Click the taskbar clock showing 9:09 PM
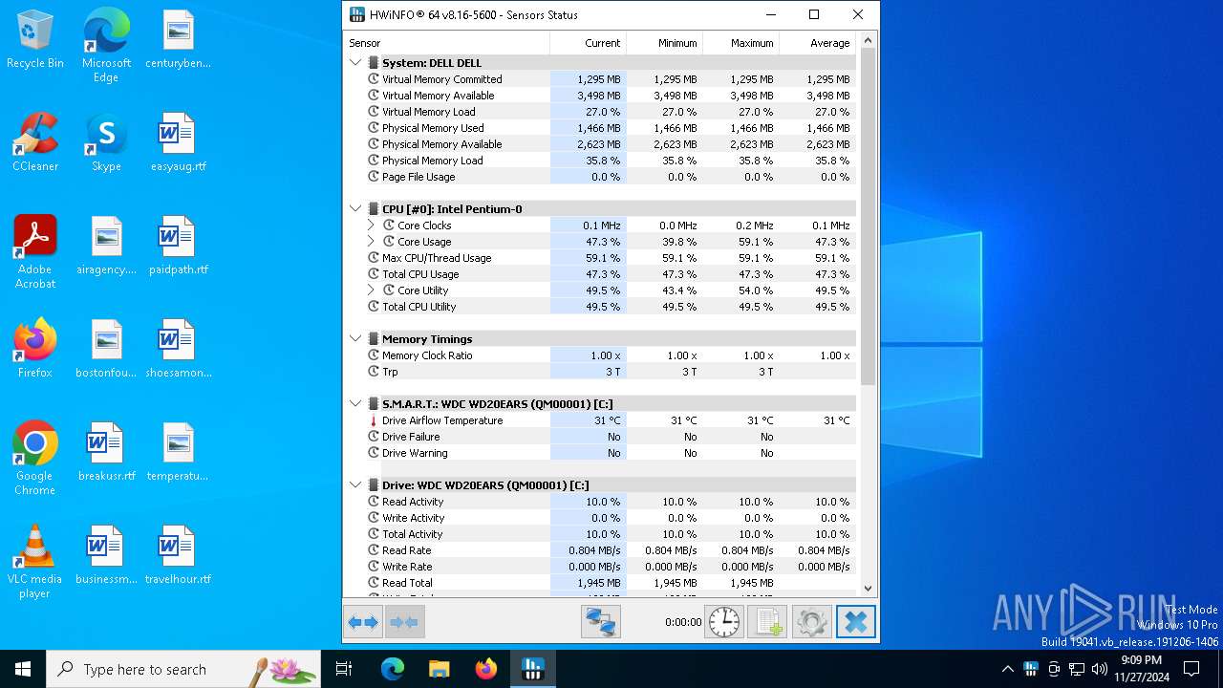Screen dimensions: 1223x688 [1141, 669]
